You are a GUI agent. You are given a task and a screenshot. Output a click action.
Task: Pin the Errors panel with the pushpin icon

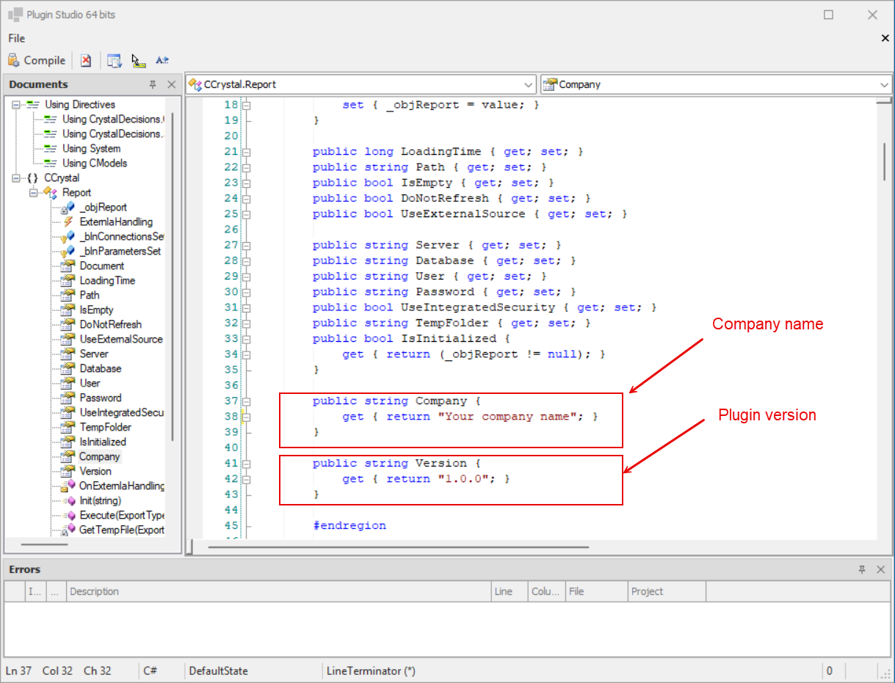point(863,569)
